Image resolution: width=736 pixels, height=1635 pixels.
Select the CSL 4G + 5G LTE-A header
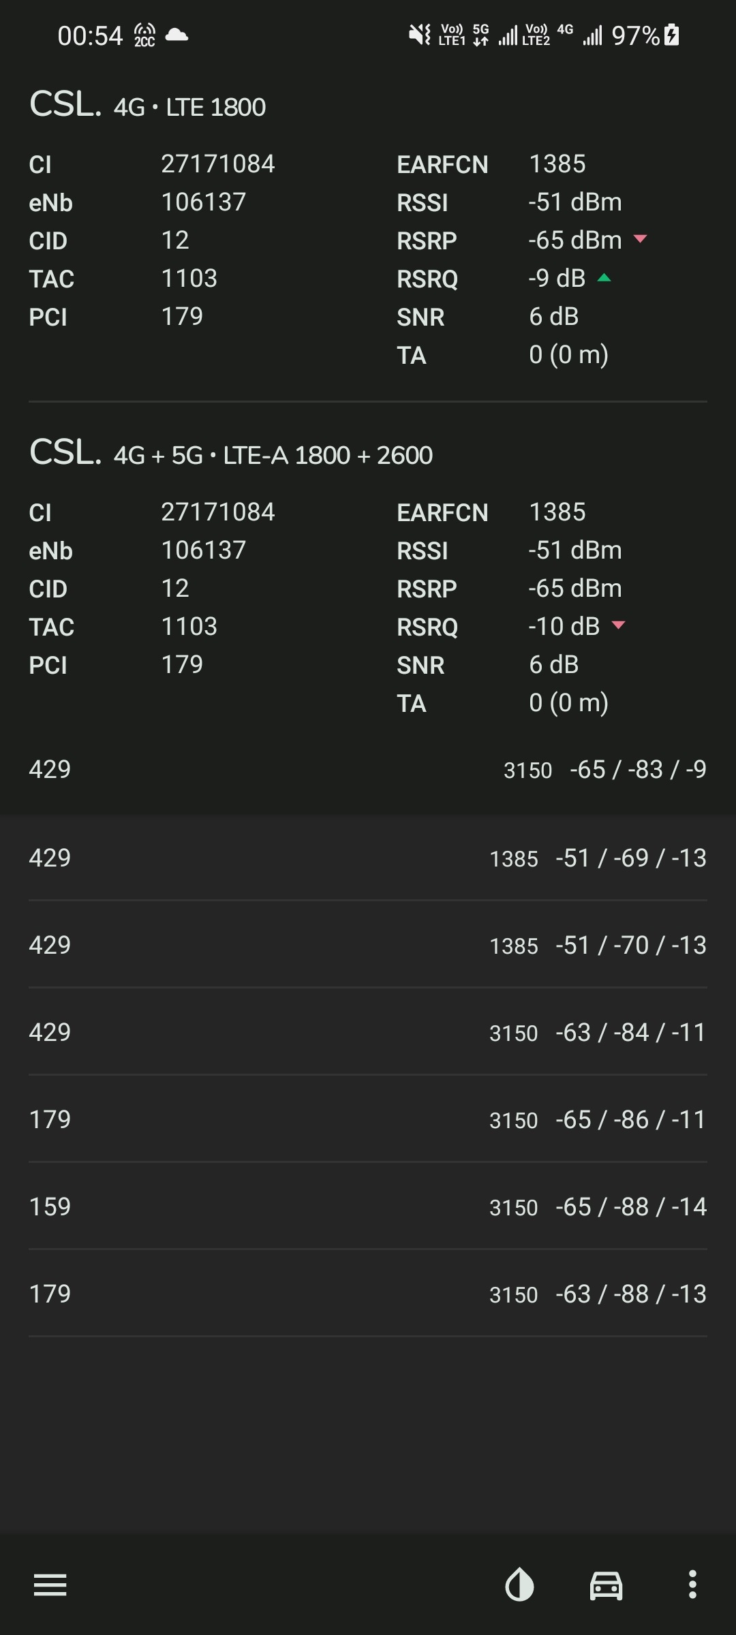coord(230,454)
